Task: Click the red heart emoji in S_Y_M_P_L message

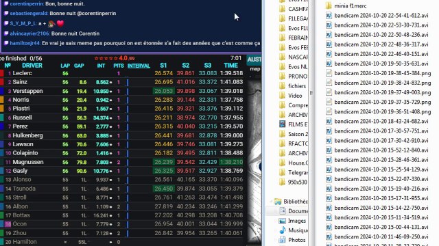Action: (60, 23)
